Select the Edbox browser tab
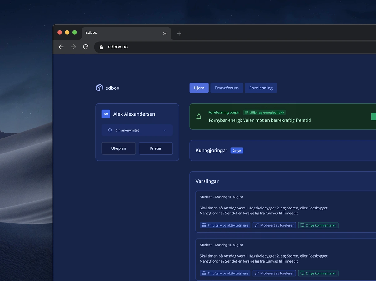Screen dimensions: 376x281 pos(126,33)
